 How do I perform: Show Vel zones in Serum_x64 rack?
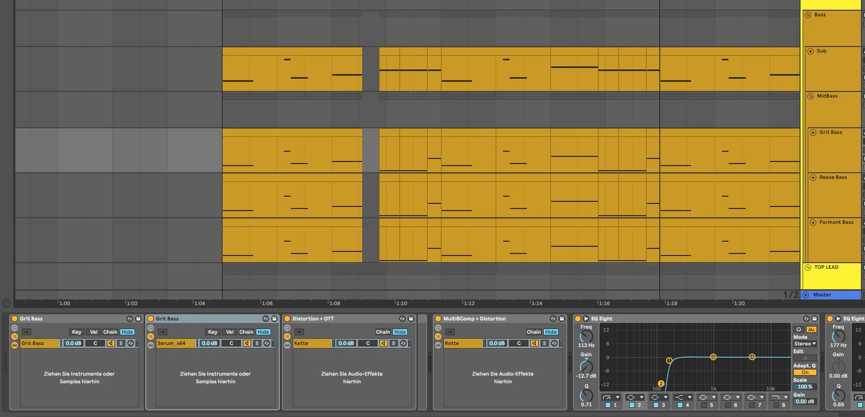click(230, 332)
